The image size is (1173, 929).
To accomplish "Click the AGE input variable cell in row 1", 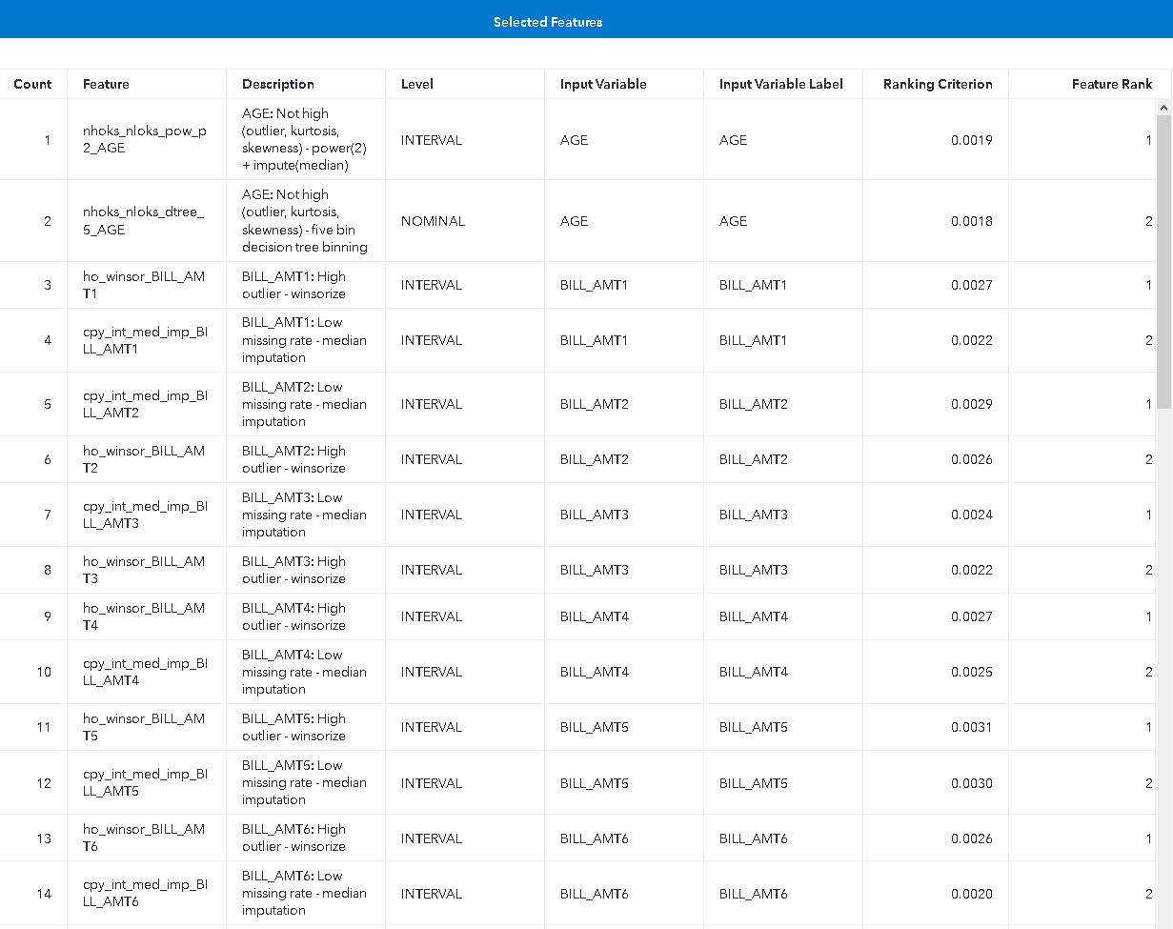I will tap(574, 139).
